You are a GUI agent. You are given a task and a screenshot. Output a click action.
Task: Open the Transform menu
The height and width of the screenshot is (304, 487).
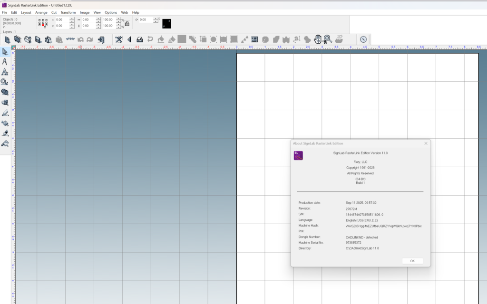pyautogui.click(x=68, y=12)
